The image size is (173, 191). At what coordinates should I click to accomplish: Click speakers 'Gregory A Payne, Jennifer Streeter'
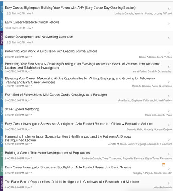tap(152, 173)
